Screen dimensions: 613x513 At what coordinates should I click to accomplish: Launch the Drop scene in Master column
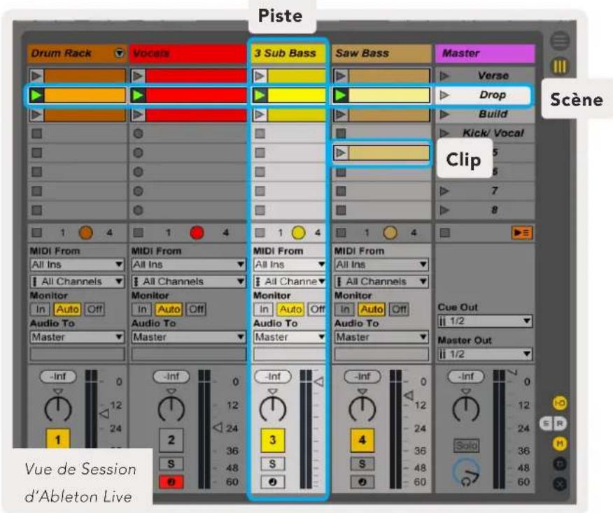(444, 95)
